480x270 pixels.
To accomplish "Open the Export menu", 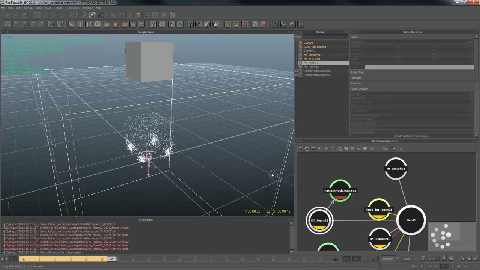I will pos(48,7).
